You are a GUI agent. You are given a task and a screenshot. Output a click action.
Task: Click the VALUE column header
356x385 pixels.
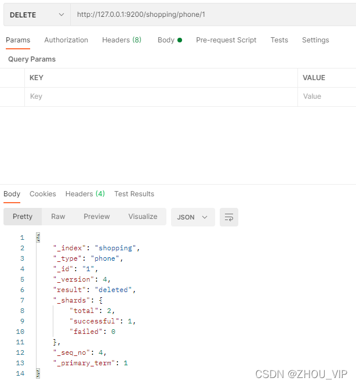click(314, 78)
